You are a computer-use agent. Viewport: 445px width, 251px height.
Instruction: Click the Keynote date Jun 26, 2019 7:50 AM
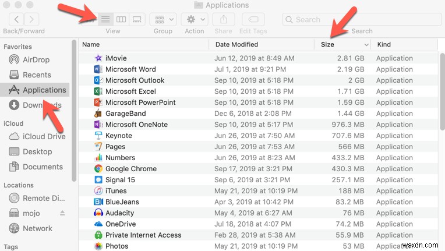tap(255, 136)
